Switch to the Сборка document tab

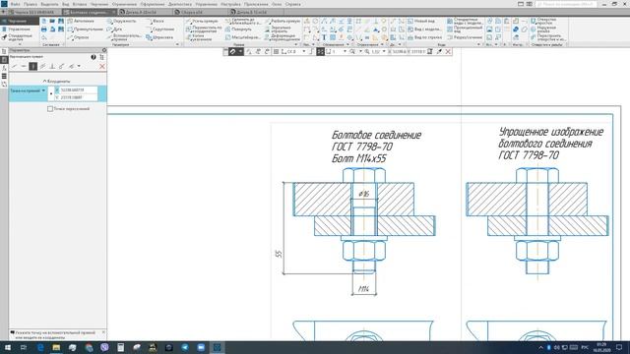coord(191,13)
